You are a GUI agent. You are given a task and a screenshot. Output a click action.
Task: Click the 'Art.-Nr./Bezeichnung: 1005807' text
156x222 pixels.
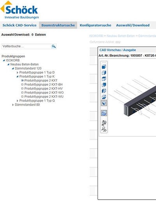[x=120, y=56]
